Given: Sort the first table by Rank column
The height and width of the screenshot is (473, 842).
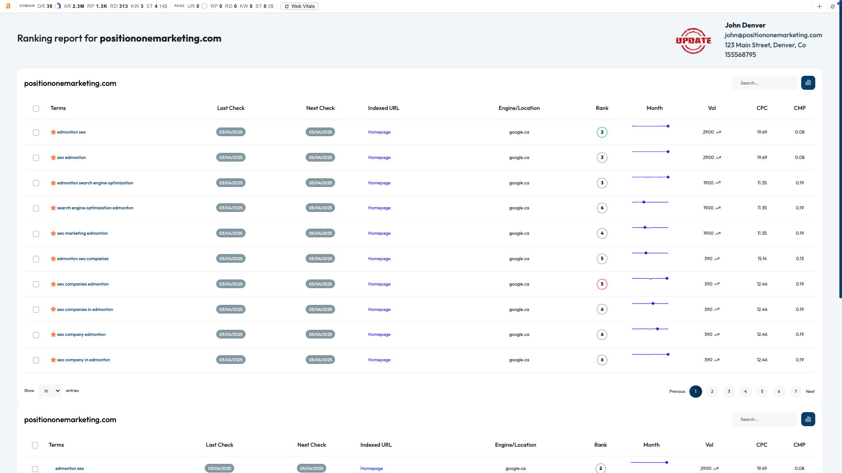Looking at the screenshot, I should 602,108.
